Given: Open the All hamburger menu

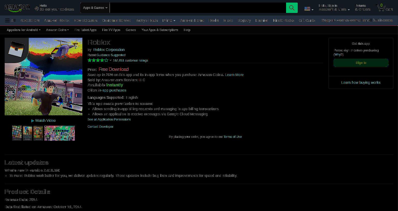Looking at the screenshot, I should tap(10, 20).
